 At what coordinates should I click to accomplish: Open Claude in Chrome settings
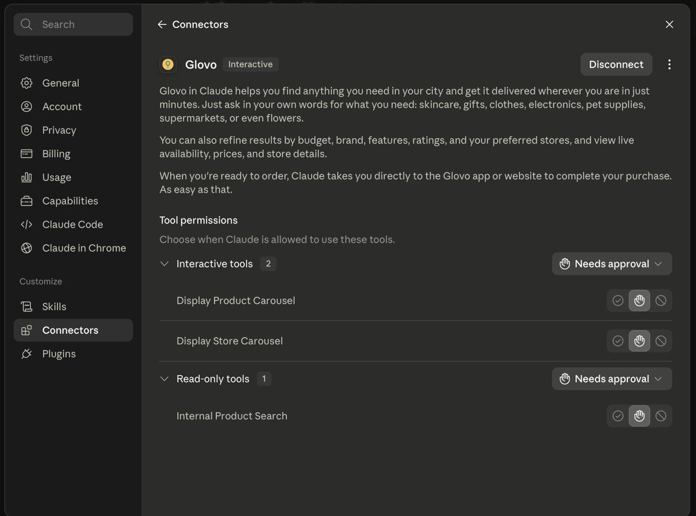point(73,248)
